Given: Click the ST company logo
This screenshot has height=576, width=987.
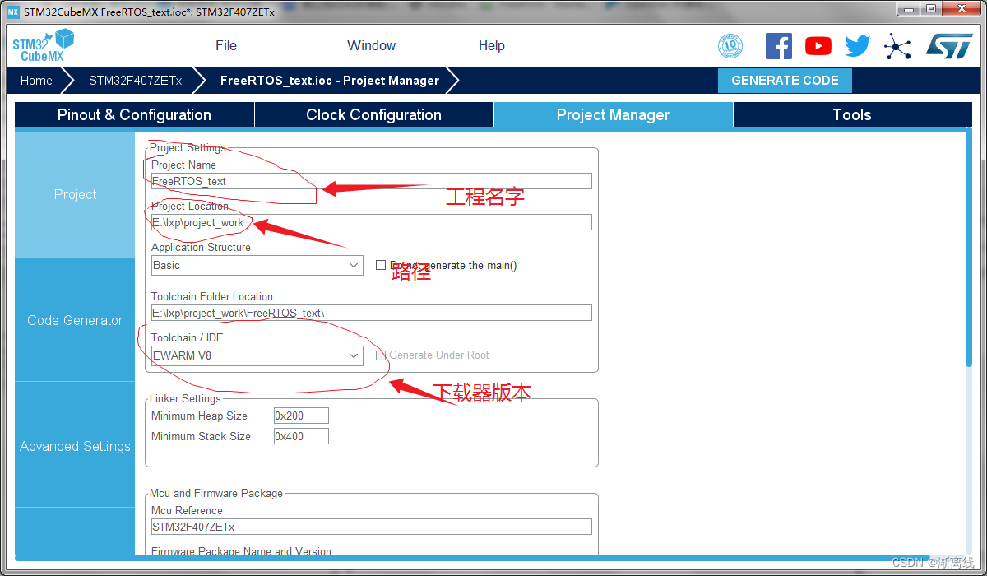Looking at the screenshot, I should pyautogui.click(x=949, y=46).
